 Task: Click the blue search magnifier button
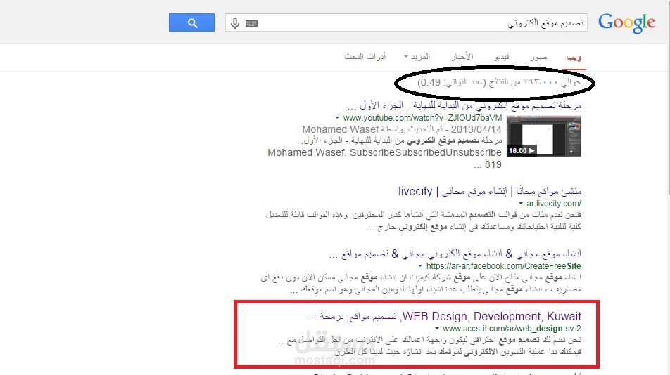tap(191, 22)
